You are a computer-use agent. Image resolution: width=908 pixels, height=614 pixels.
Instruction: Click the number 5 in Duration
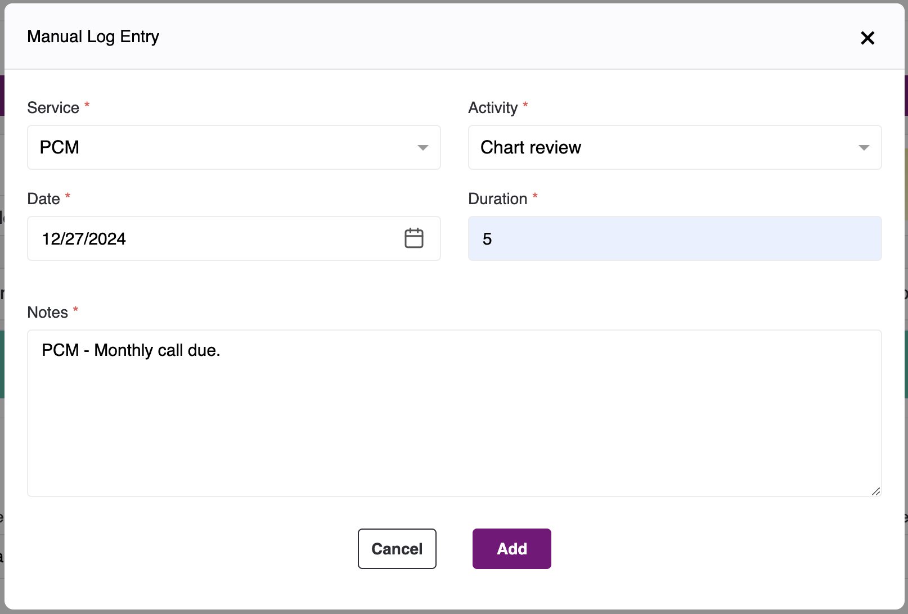click(487, 239)
